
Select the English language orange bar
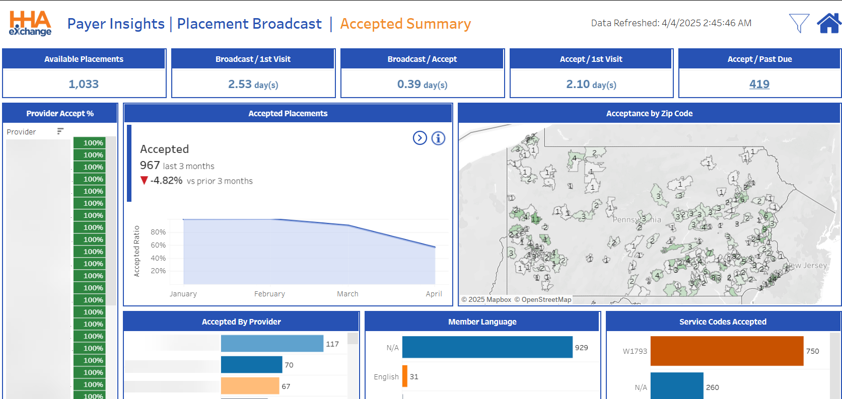(x=405, y=376)
